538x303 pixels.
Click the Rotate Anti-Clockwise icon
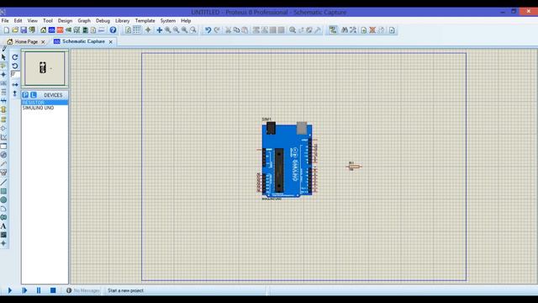point(15,66)
